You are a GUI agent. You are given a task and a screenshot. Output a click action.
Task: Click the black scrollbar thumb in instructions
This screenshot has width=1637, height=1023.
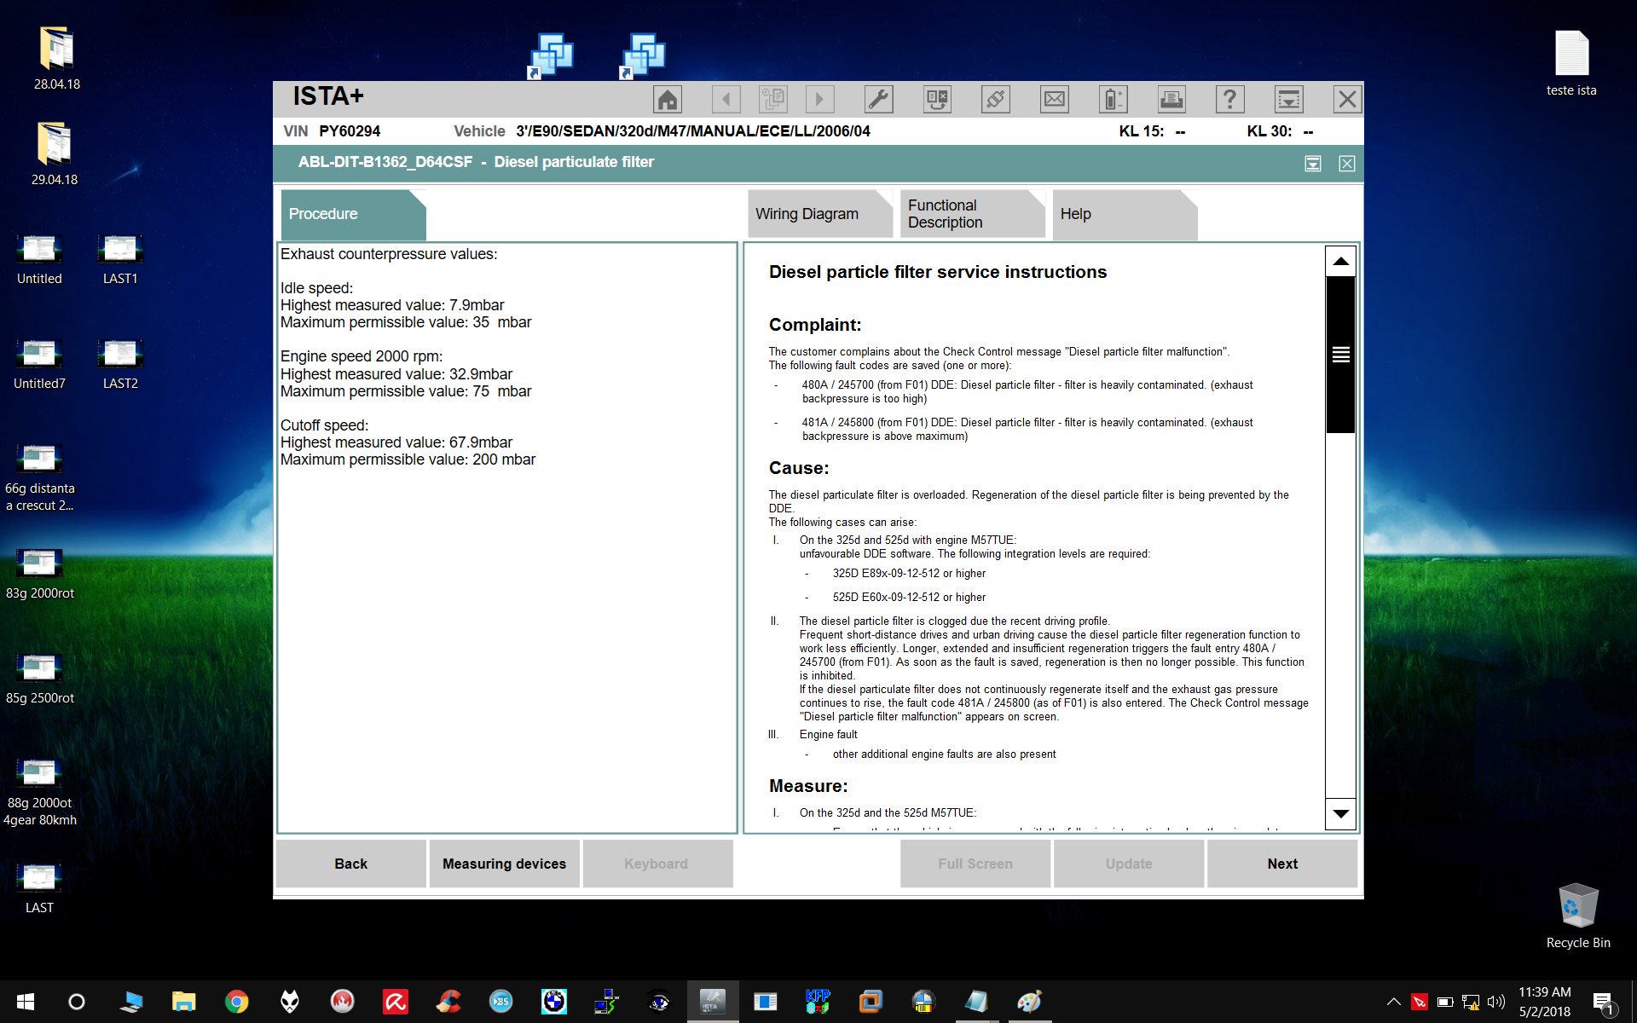(1340, 355)
